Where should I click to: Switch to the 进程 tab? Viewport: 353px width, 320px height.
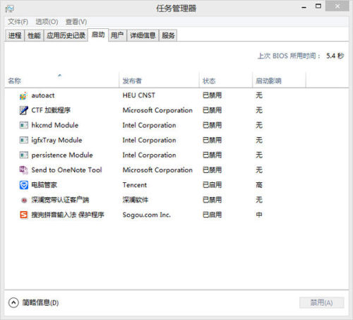15,35
